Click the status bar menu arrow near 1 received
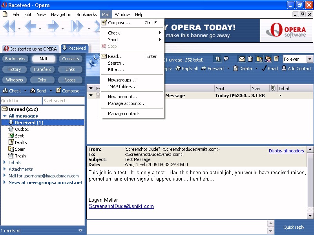The height and width of the screenshot is (235, 314). pos(80,230)
